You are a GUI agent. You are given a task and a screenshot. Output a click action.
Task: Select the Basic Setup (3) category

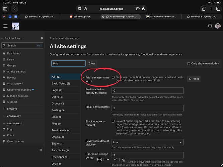tap(65, 83)
